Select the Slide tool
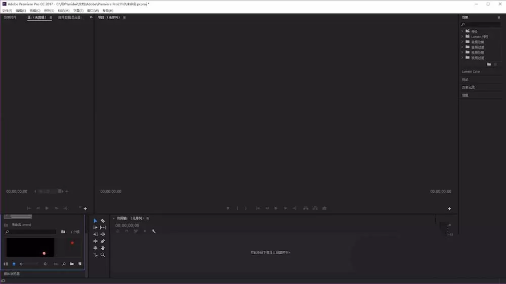The width and height of the screenshot is (506, 284). pyautogui.click(x=103, y=234)
